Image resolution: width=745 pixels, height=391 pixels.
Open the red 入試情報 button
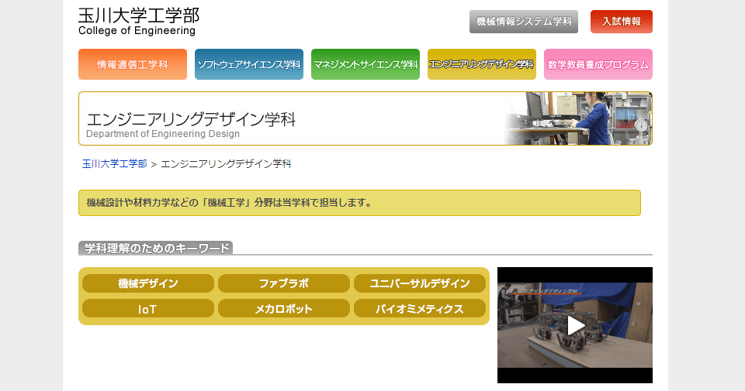click(621, 22)
